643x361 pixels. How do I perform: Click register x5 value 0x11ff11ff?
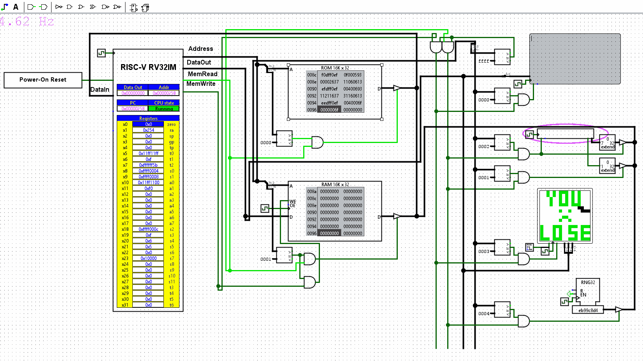148,153
